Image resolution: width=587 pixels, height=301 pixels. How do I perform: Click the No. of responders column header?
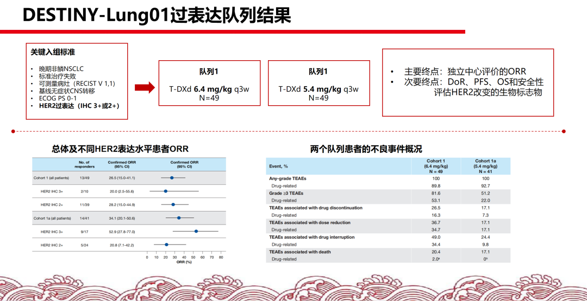point(84,164)
